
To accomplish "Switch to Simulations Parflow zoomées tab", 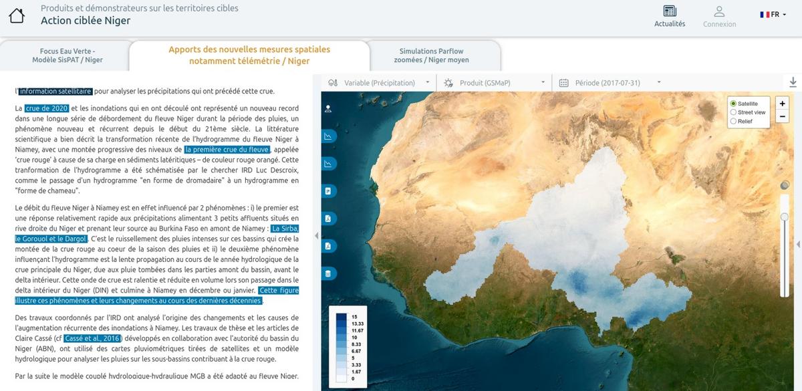I will click(432, 55).
